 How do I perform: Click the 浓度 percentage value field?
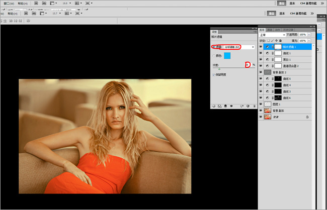click(248, 65)
